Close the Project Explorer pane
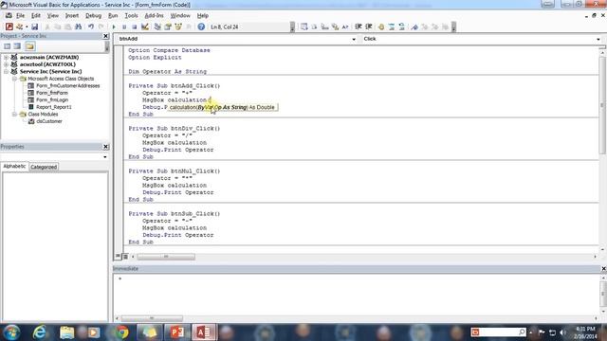Image resolution: width=607 pixels, height=341 pixels. (x=105, y=36)
